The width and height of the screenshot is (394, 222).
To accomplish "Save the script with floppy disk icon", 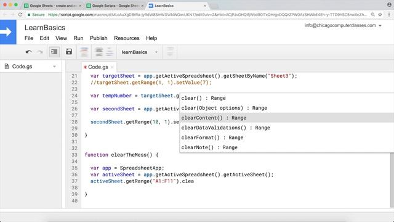I will tap(69, 52).
